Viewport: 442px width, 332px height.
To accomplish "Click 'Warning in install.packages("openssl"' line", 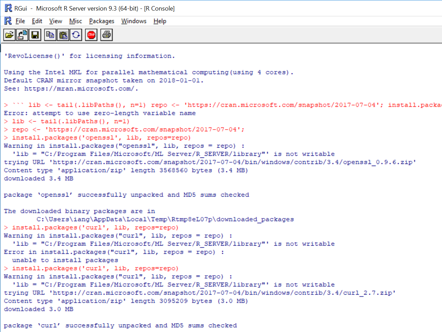I will pos(124,146).
